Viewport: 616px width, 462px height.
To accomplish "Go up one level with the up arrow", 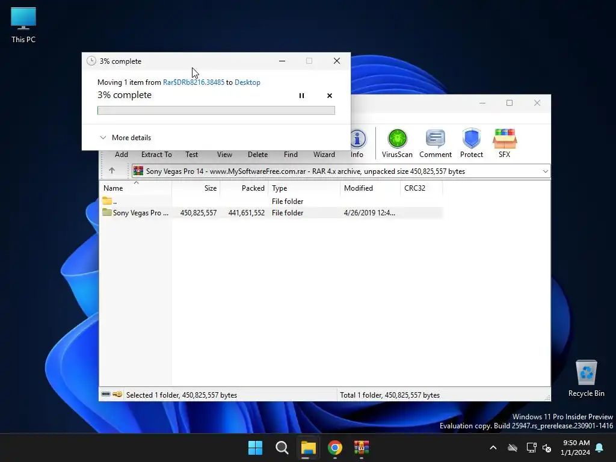I will coord(111,170).
